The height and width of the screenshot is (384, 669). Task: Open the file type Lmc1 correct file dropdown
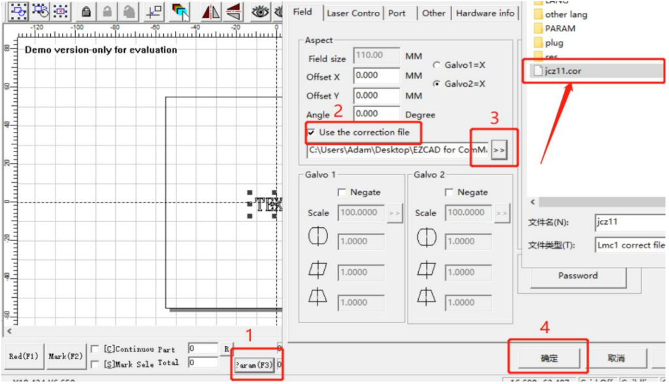630,245
